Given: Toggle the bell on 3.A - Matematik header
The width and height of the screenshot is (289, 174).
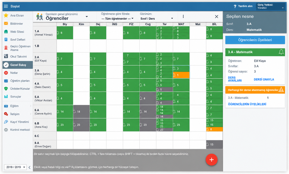Looking at the screenshot, I should pos(281,52).
